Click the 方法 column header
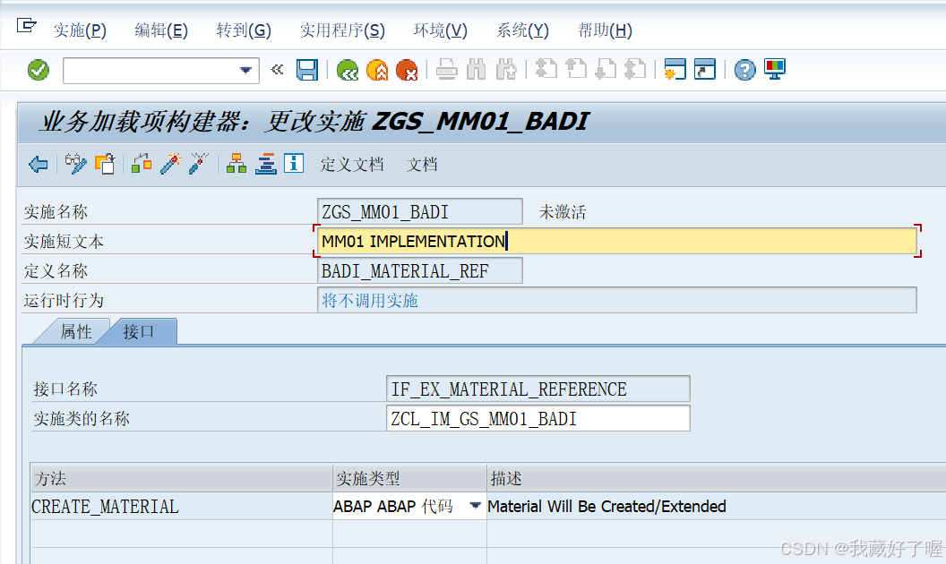Screen dimensions: 946x564 pos(181,479)
